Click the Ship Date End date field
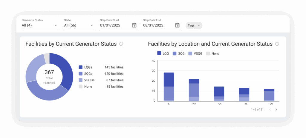The height and width of the screenshot is (138, 306). (158, 25)
